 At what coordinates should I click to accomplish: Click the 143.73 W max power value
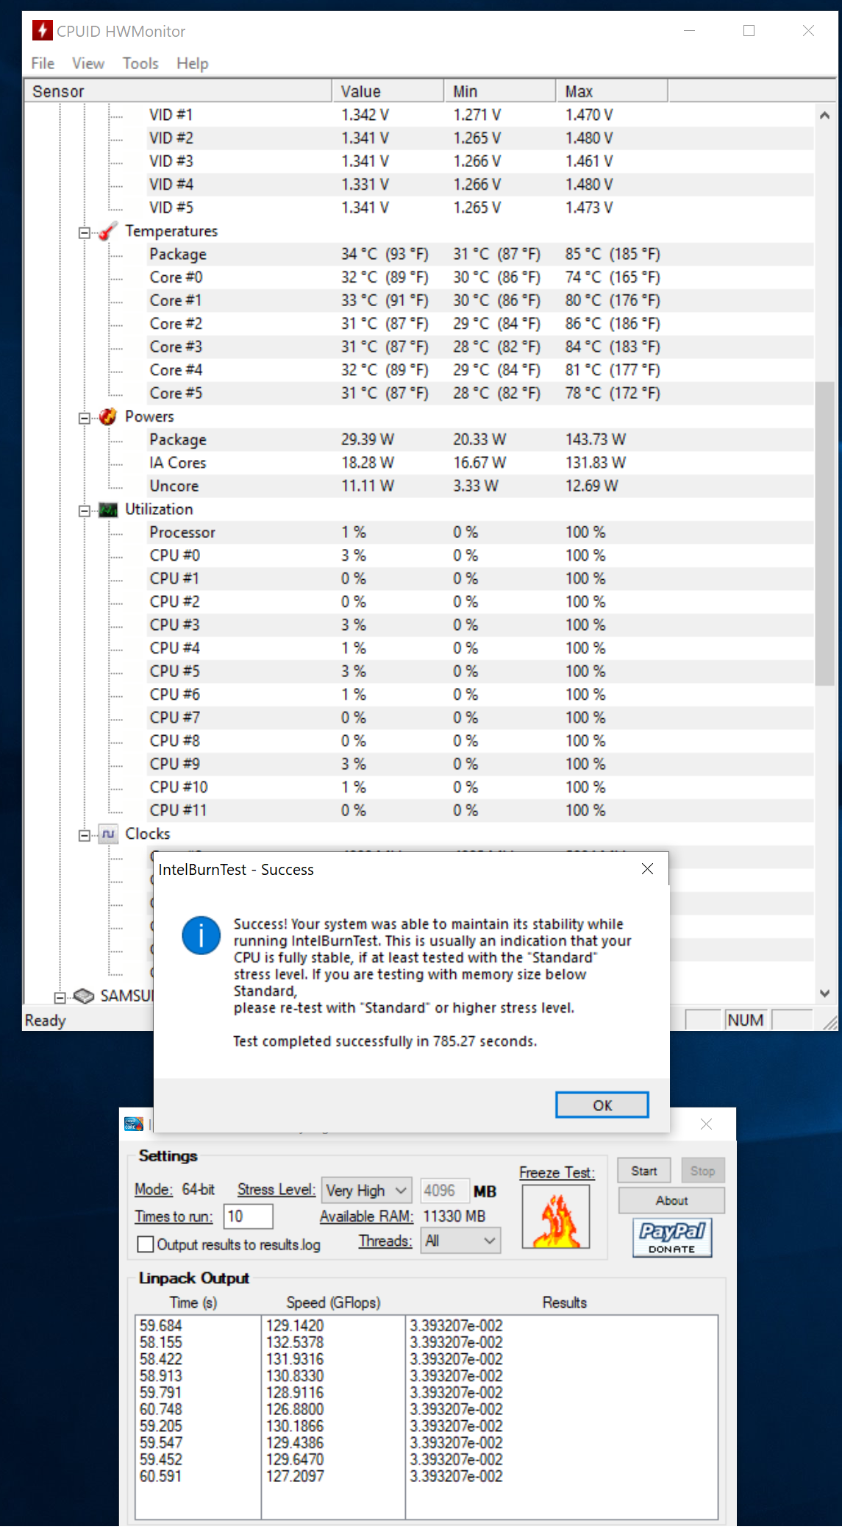[595, 439]
